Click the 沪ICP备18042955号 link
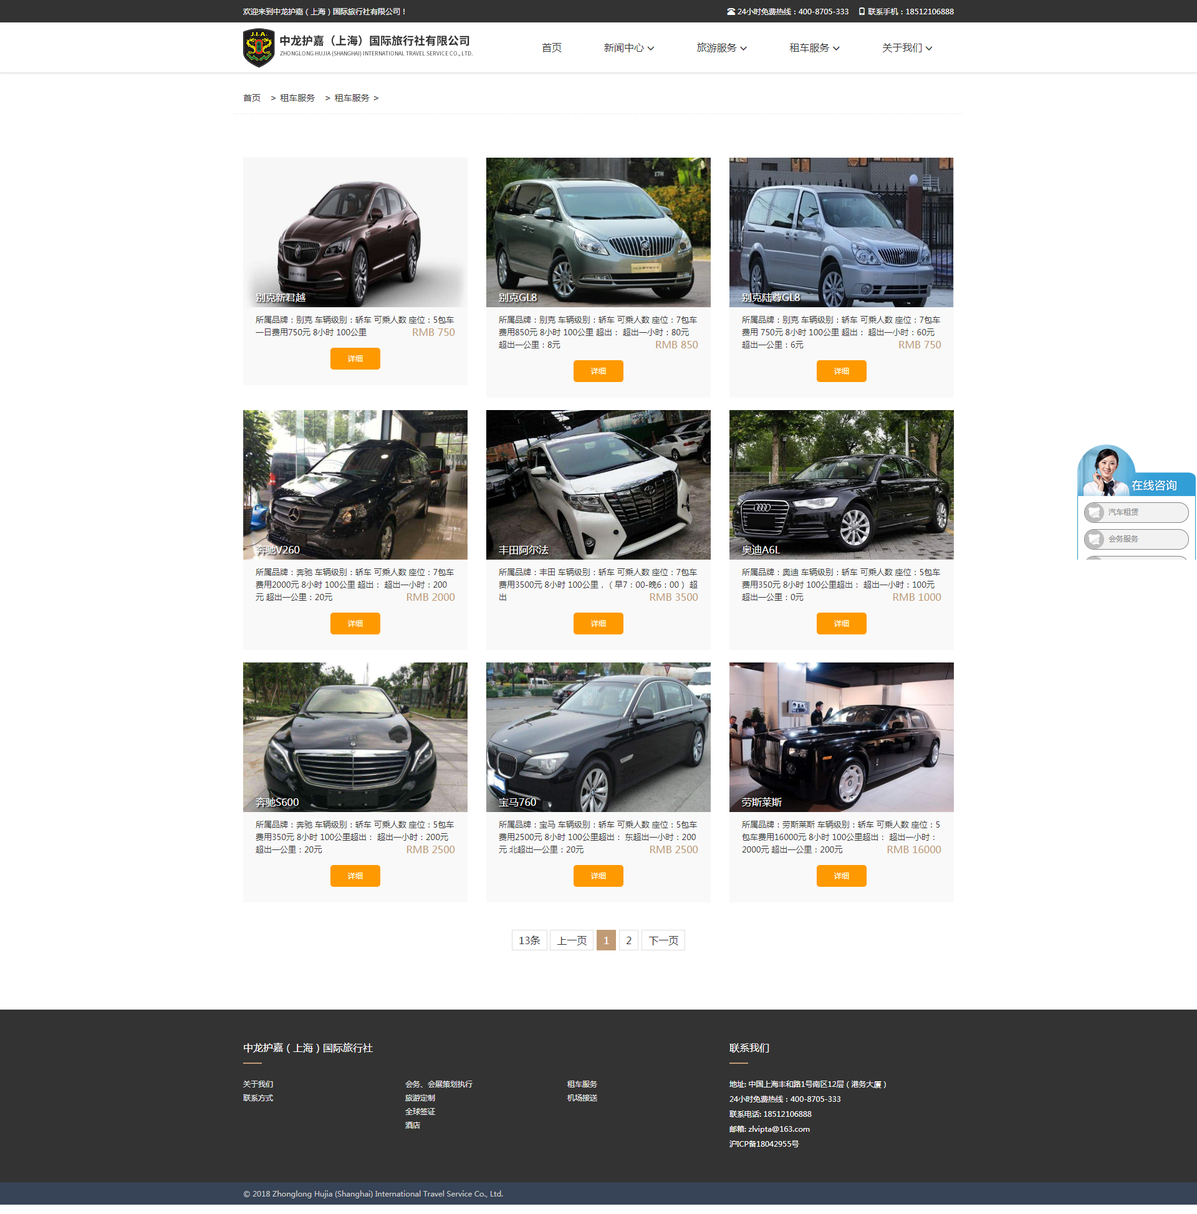Viewport: 1197px width, 1214px height. coord(764,1144)
